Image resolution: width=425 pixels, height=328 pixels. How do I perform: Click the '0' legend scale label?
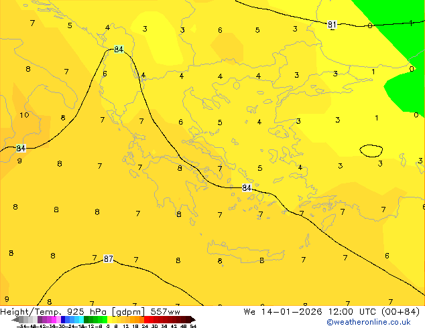[108, 327]
